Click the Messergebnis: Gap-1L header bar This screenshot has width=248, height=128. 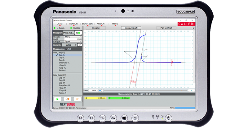(139, 94)
